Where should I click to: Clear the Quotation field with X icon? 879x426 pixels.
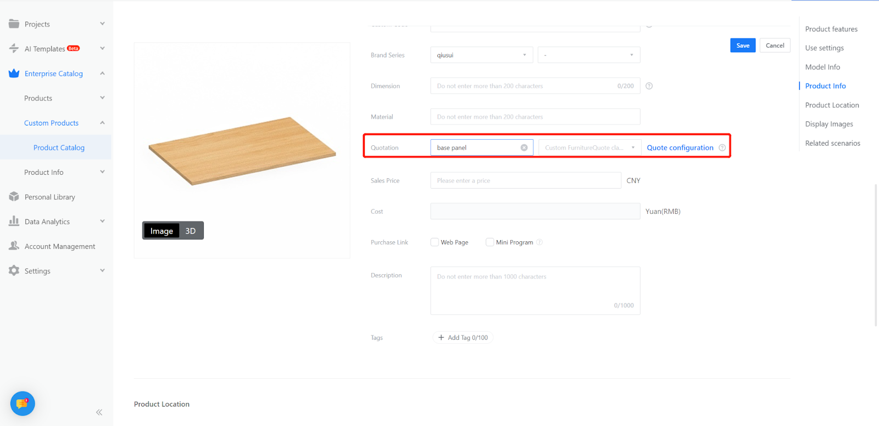[524, 147]
